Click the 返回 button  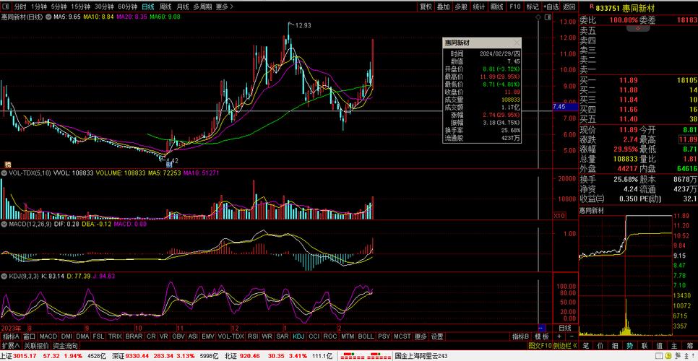[569, 6]
